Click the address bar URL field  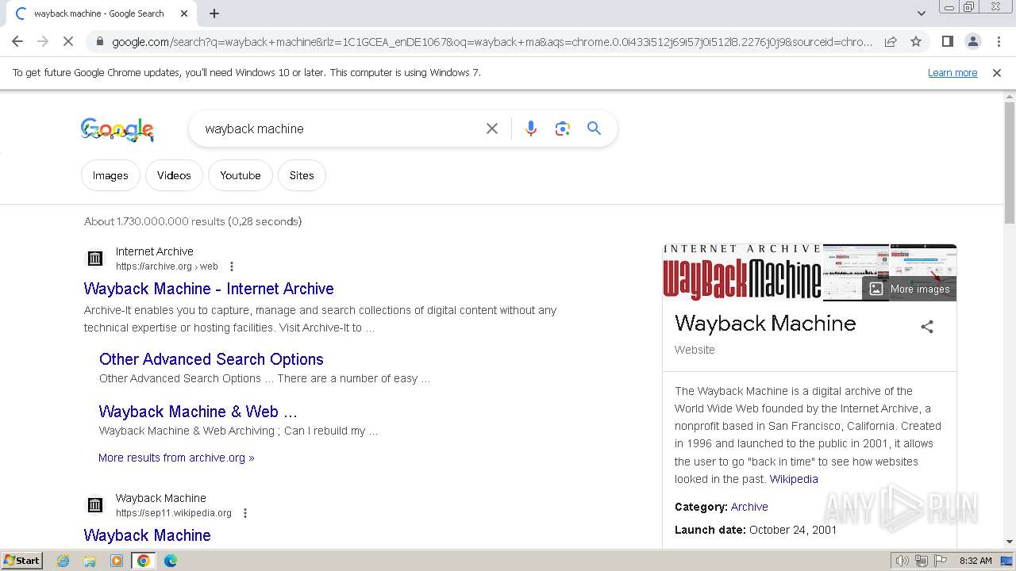pos(492,41)
